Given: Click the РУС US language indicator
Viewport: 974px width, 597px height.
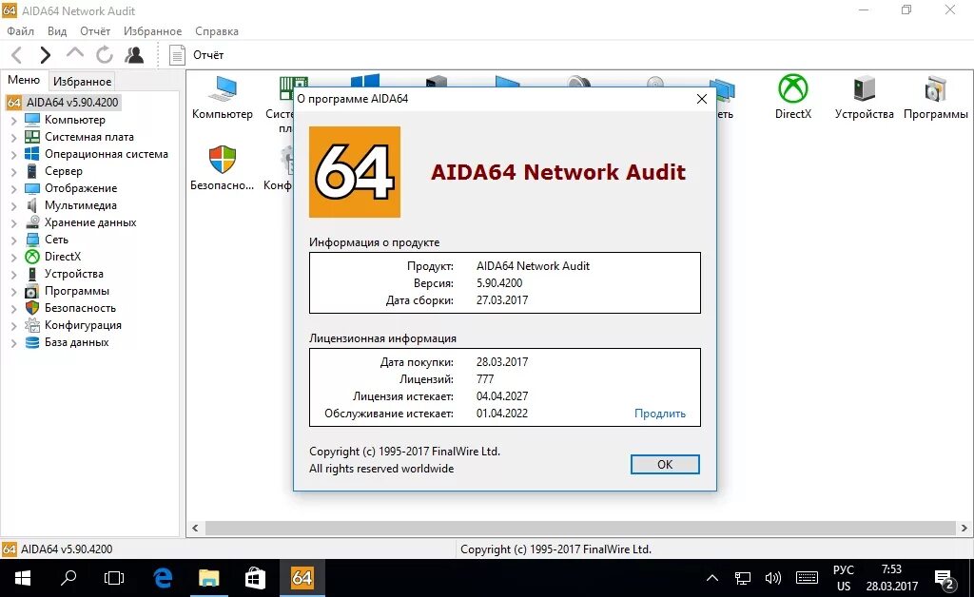Looking at the screenshot, I should tap(843, 578).
